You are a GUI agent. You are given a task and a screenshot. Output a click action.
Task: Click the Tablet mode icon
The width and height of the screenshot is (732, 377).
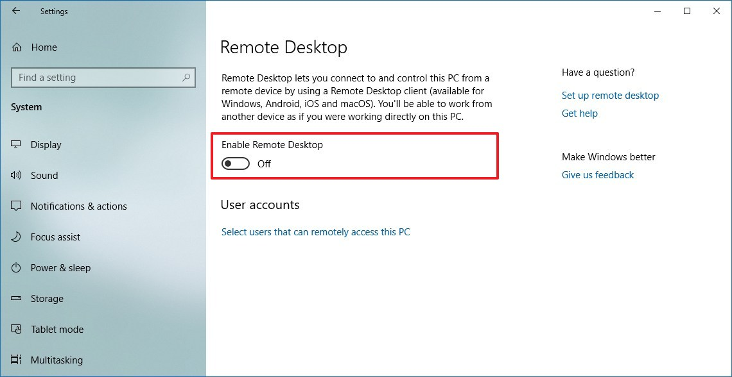(16, 329)
